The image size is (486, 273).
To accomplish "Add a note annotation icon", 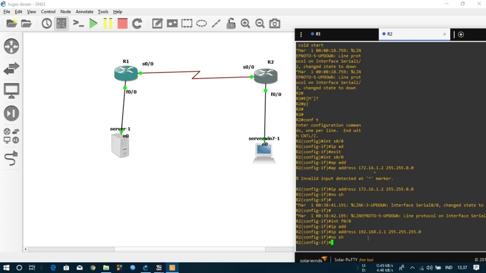I will coord(157,24).
